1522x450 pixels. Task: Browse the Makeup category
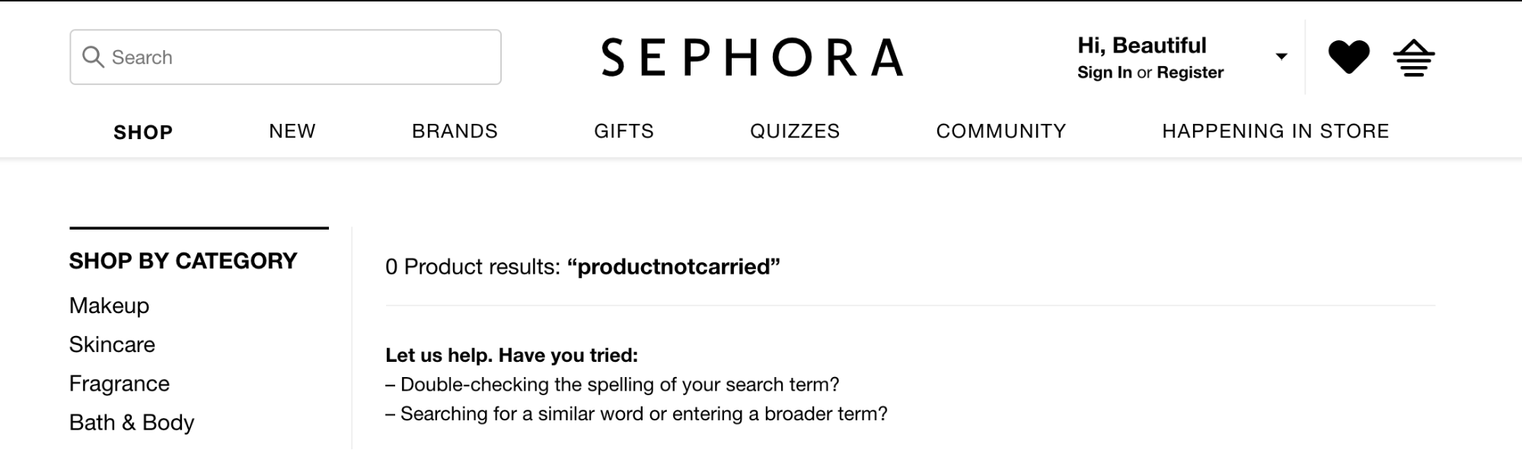[109, 306]
